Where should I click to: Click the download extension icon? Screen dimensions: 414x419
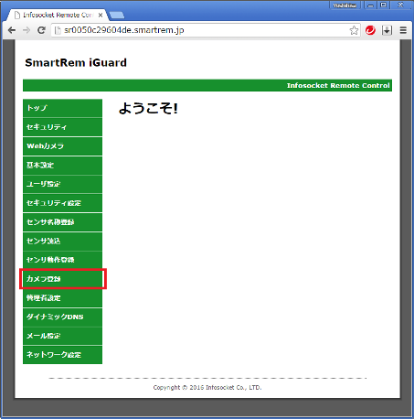pyautogui.click(x=387, y=30)
